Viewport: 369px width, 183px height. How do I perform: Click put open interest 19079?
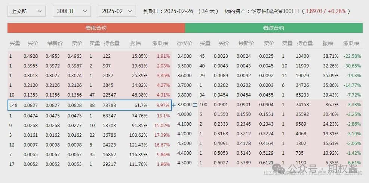click(302, 76)
